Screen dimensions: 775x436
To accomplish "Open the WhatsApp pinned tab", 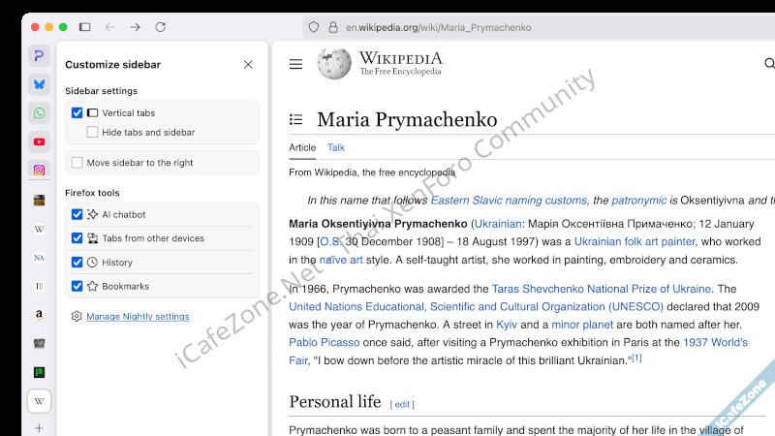I will coord(39,113).
